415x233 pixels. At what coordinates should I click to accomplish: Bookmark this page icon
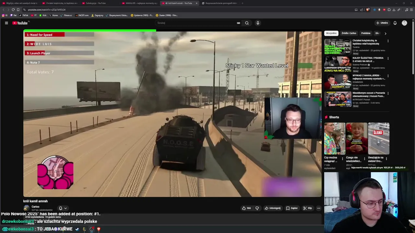(x=18, y=10)
